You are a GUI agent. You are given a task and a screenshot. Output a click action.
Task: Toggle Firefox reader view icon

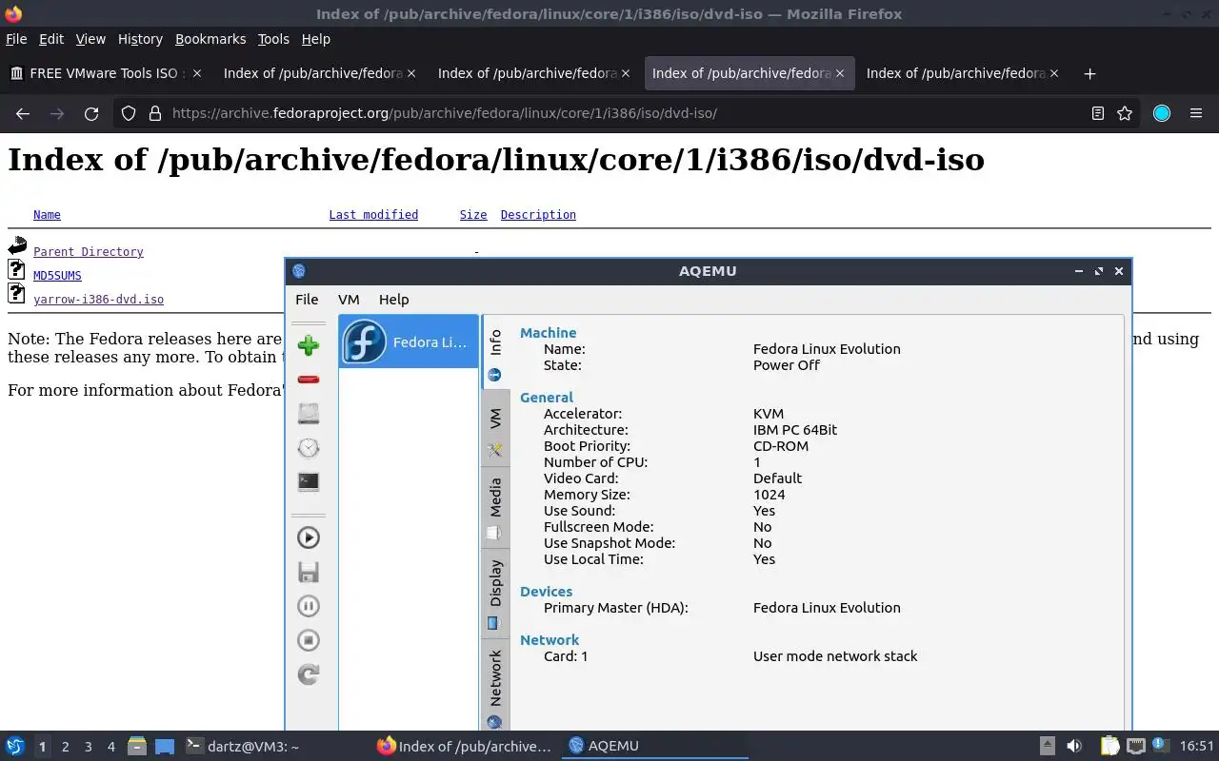(1097, 113)
